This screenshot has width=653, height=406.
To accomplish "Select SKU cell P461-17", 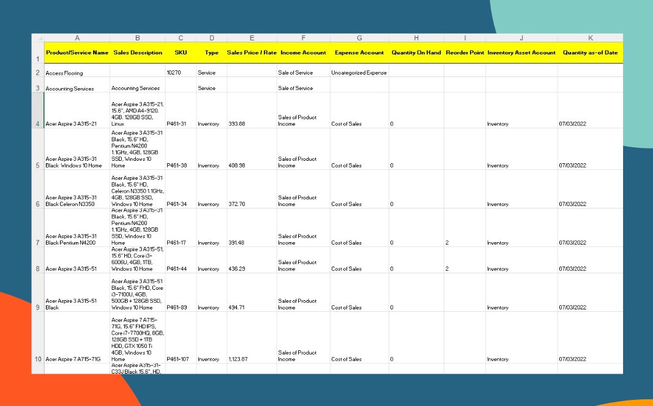I will [x=181, y=227].
